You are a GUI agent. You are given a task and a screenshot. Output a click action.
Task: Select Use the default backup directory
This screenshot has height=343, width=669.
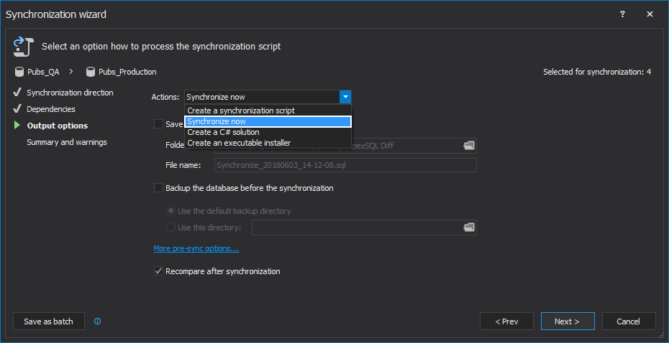click(170, 211)
